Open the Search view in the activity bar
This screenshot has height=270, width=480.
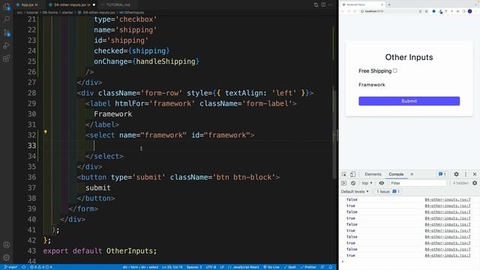pyautogui.click(x=7, y=19)
